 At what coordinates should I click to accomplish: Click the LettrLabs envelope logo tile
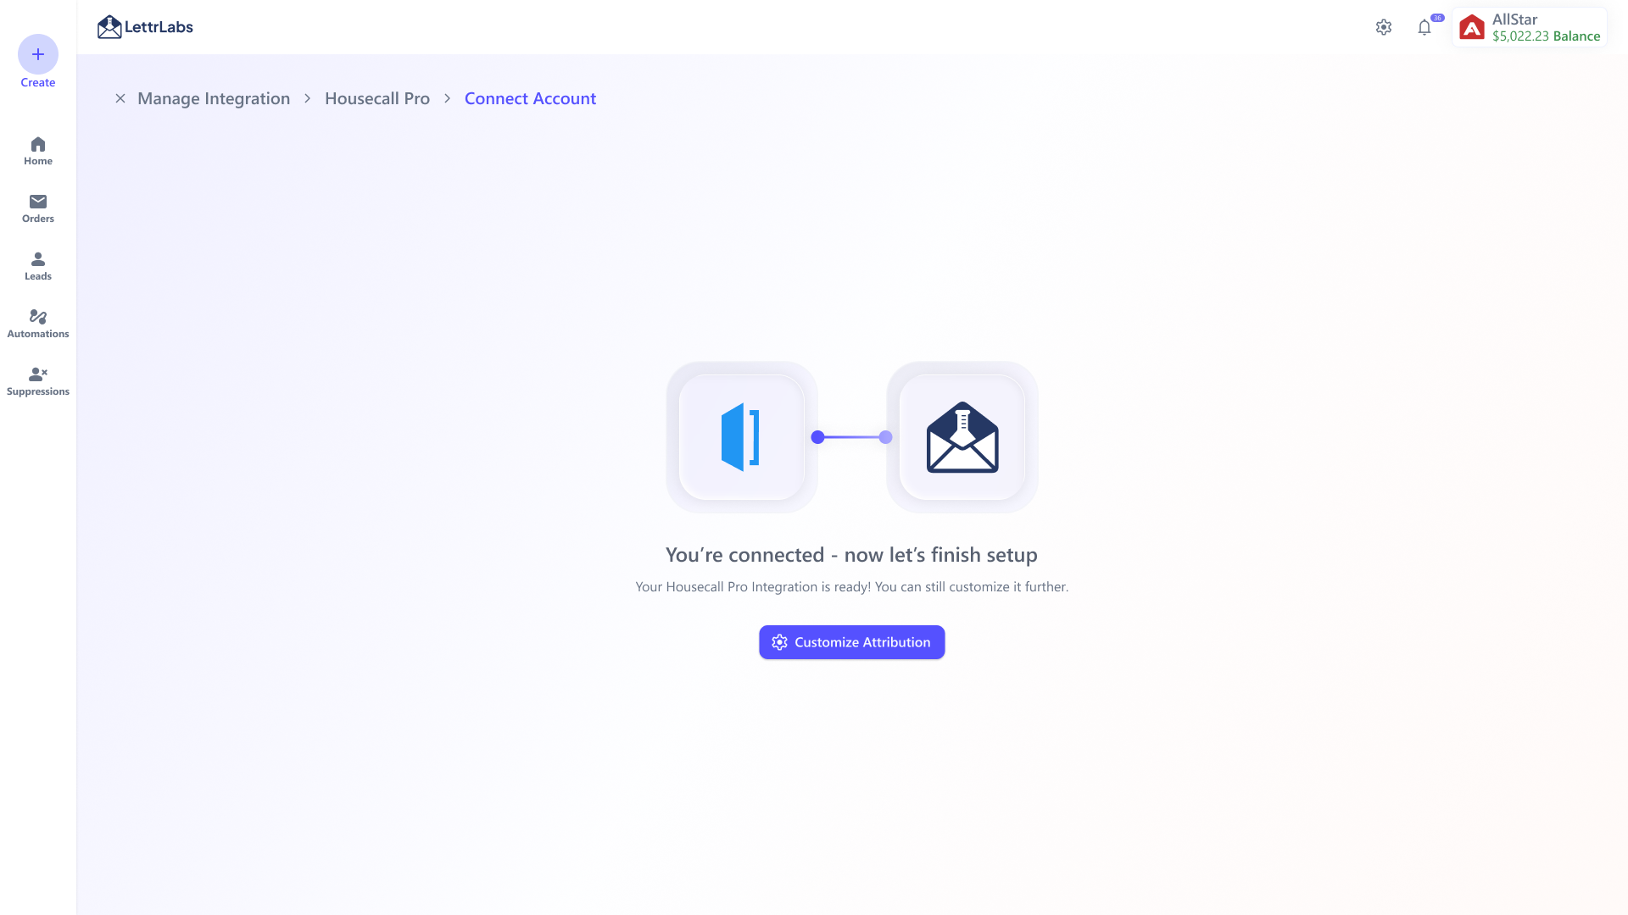962,437
